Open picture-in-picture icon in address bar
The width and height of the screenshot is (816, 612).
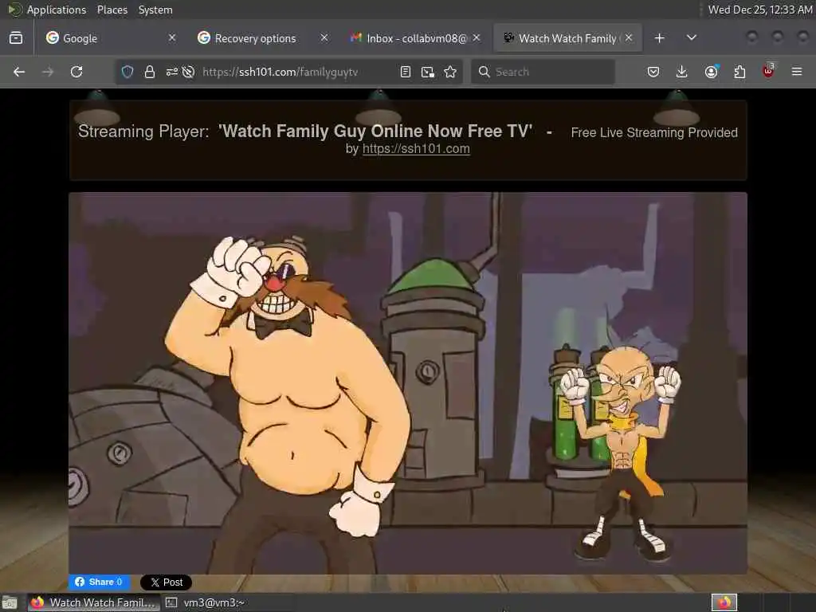428,72
